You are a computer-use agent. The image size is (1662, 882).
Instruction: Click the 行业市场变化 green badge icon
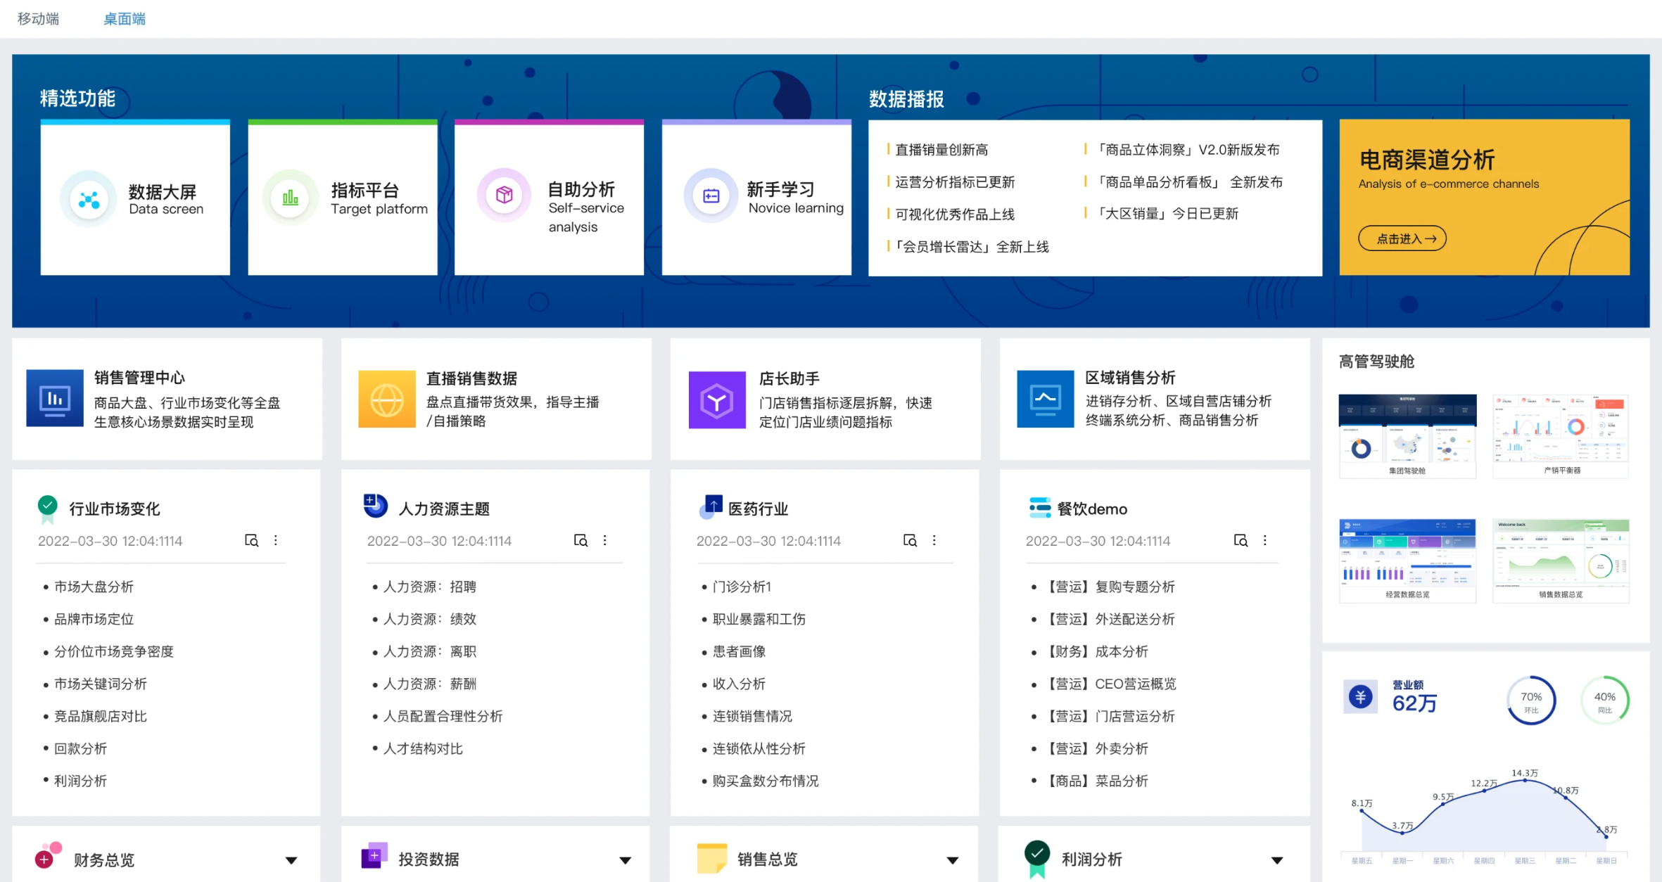[47, 509]
